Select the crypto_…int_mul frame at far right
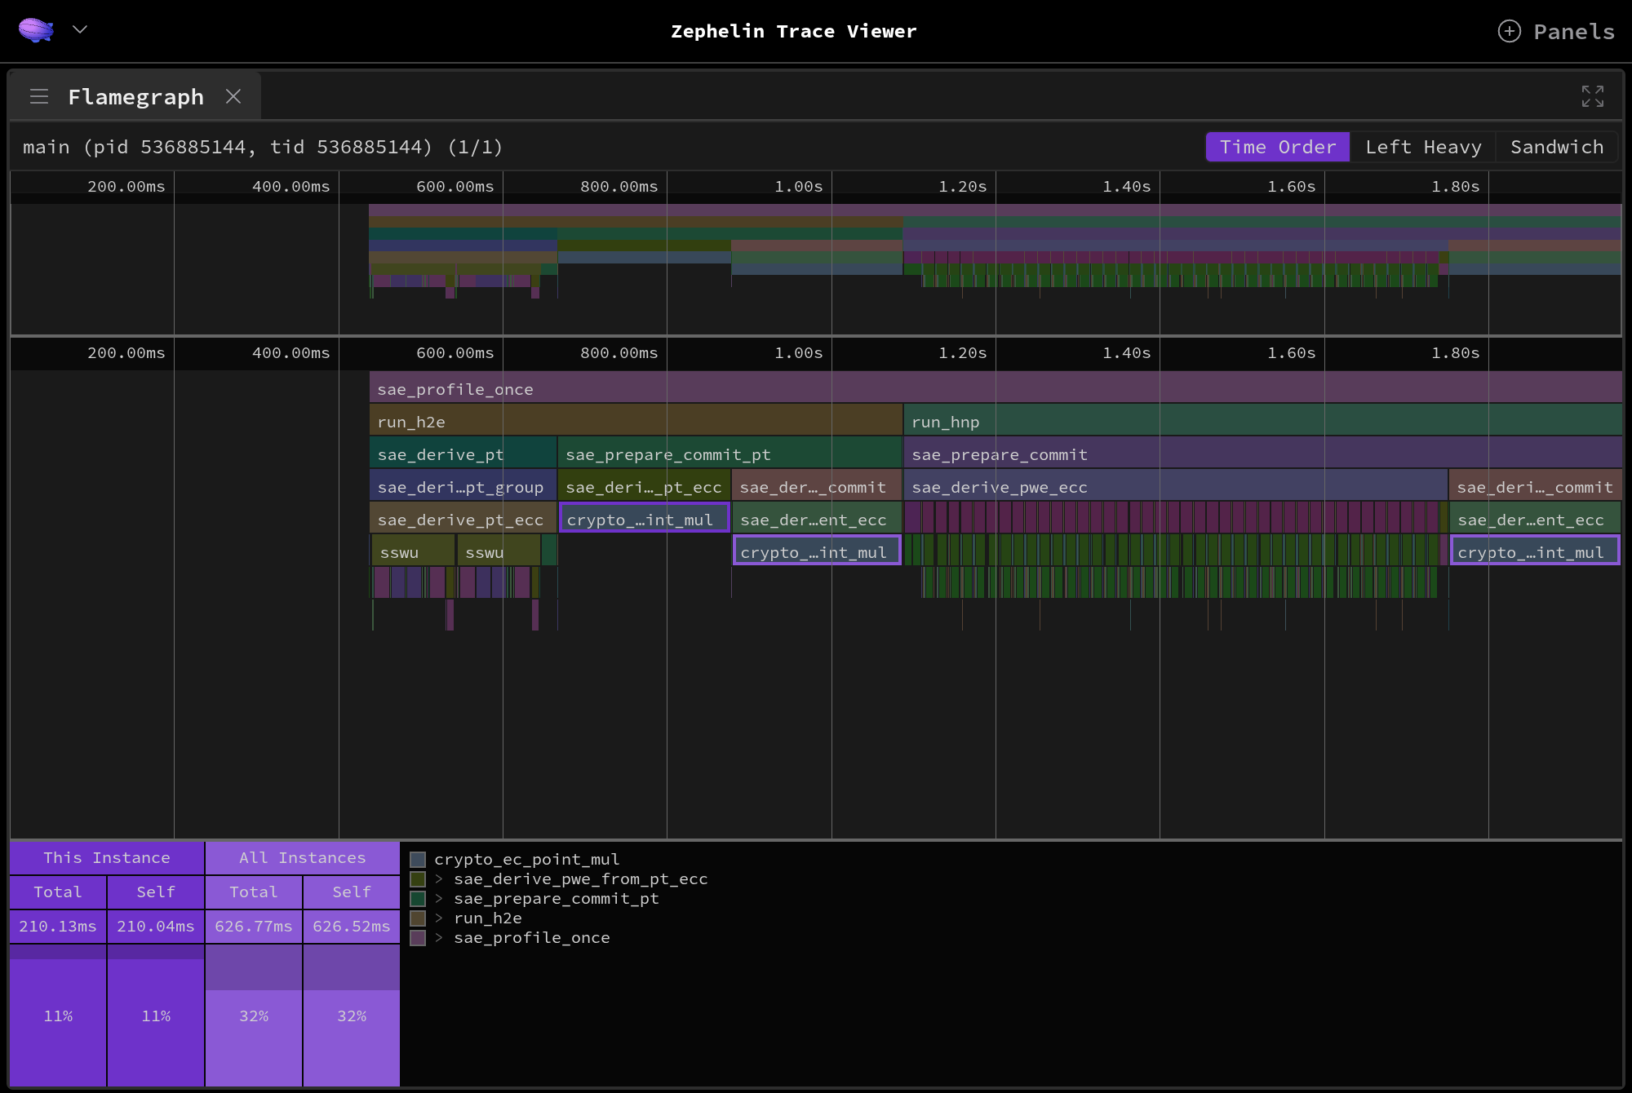 pos(1535,551)
